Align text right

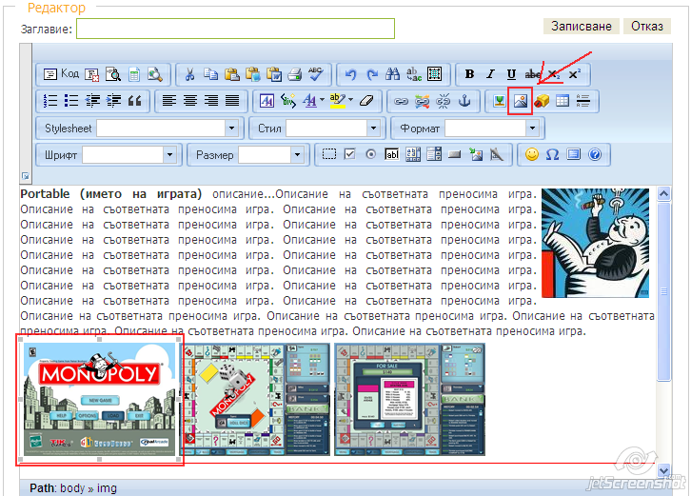(x=211, y=101)
